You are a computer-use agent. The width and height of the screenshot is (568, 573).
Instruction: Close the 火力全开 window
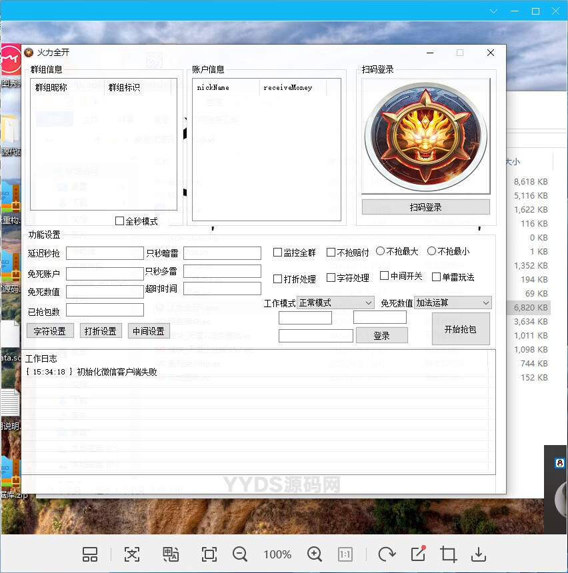491,53
